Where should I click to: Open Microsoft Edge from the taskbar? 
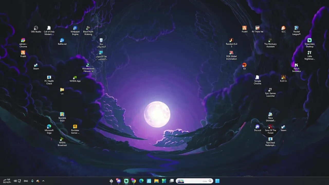pyautogui.click(x=141, y=181)
